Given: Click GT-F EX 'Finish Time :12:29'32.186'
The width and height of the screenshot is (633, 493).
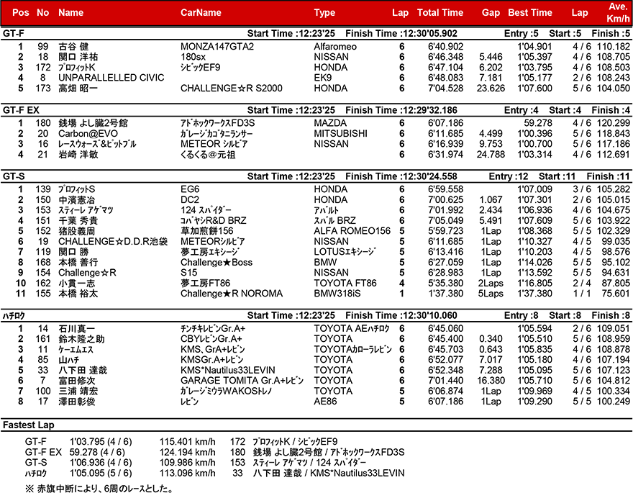Looking at the screenshot, I should (x=401, y=110).
